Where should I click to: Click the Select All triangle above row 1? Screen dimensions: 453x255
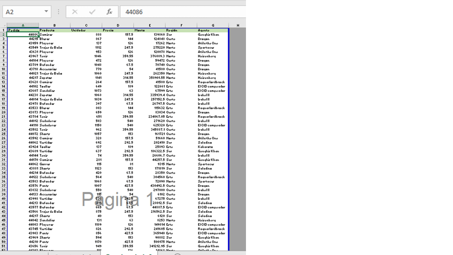point(4,25)
